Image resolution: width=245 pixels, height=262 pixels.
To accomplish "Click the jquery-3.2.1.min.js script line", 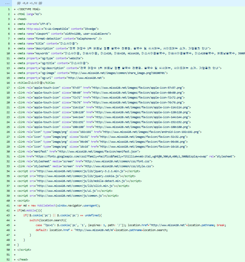I will (x=79, y=171).
